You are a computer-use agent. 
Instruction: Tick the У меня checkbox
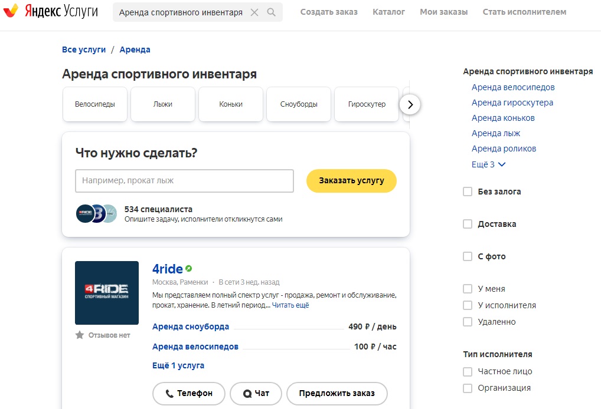pos(468,289)
